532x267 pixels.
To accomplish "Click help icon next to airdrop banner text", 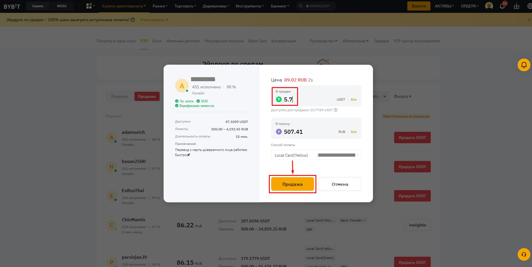I will coord(133,20).
